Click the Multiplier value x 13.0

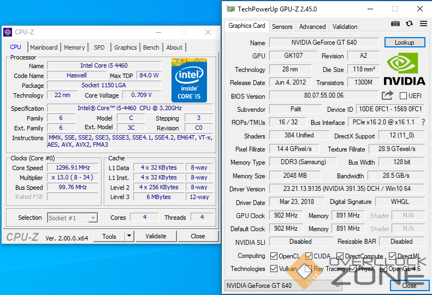(x=73, y=178)
